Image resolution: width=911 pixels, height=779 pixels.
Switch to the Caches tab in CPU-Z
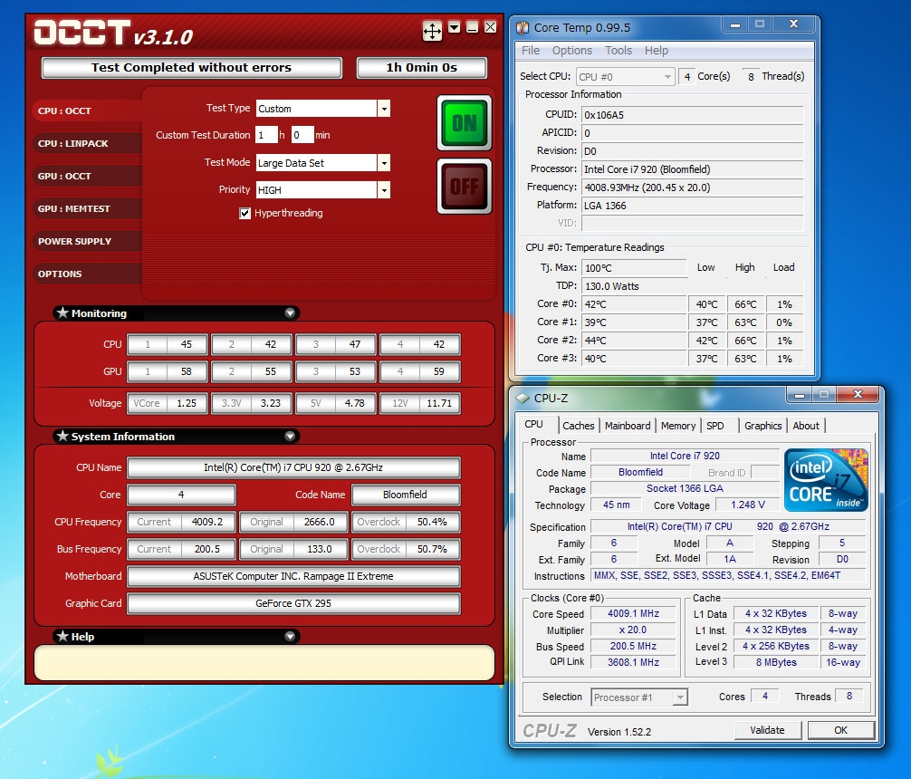pos(578,426)
